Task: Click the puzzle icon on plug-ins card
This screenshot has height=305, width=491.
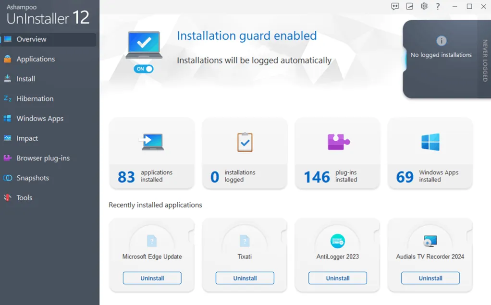Action: tap(337, 142)
